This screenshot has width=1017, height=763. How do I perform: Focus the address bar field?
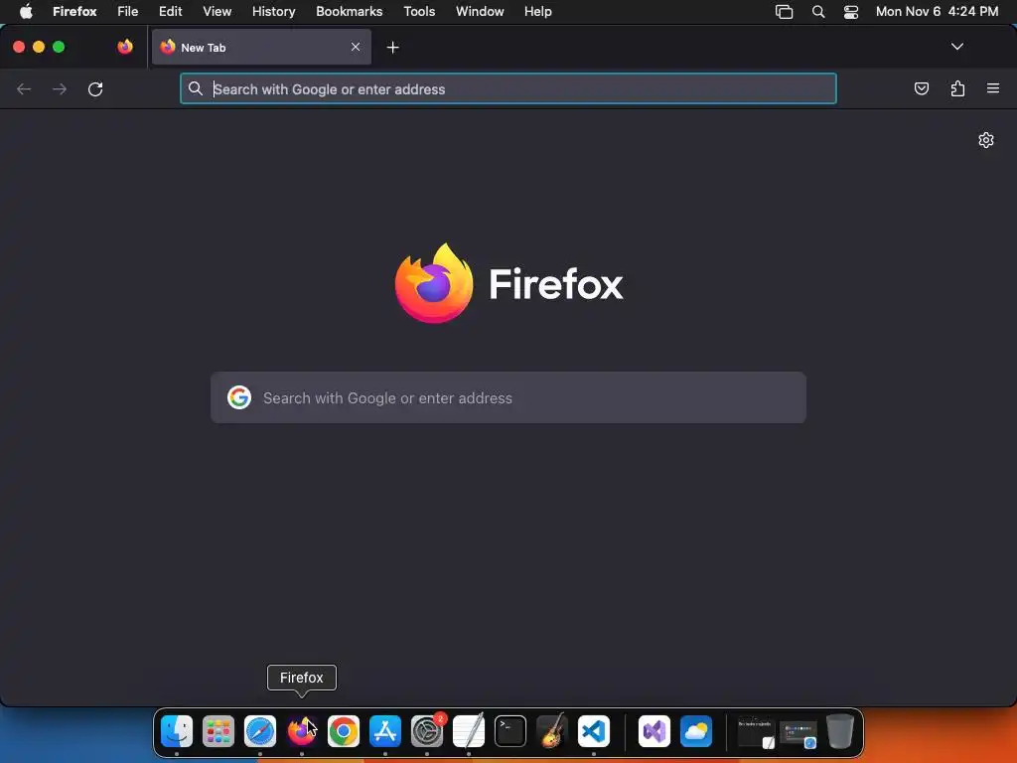[x=508, y=88]
